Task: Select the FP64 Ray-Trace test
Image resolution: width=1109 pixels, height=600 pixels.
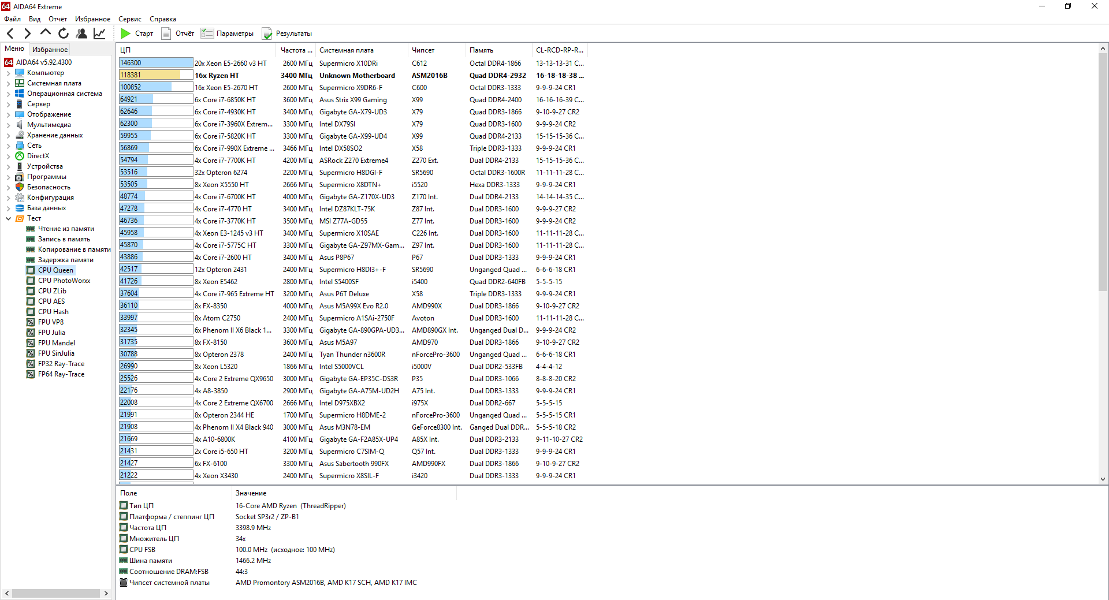Action: click(x=61, y=374)
